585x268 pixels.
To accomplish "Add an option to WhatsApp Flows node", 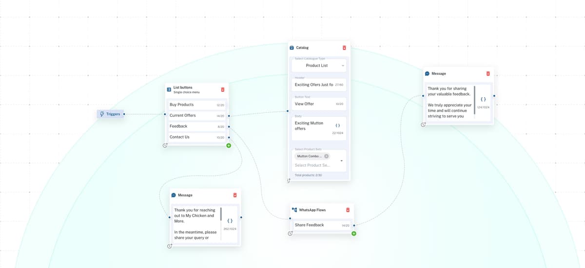I will tap(354, 233).
